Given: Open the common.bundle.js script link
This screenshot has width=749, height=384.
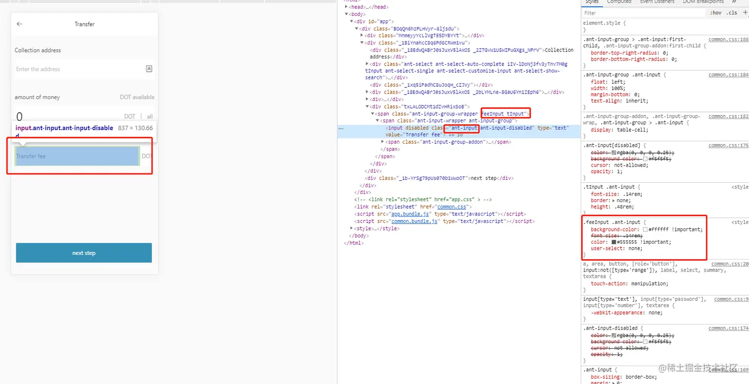Looking at the screenshot, I should 415,221.
